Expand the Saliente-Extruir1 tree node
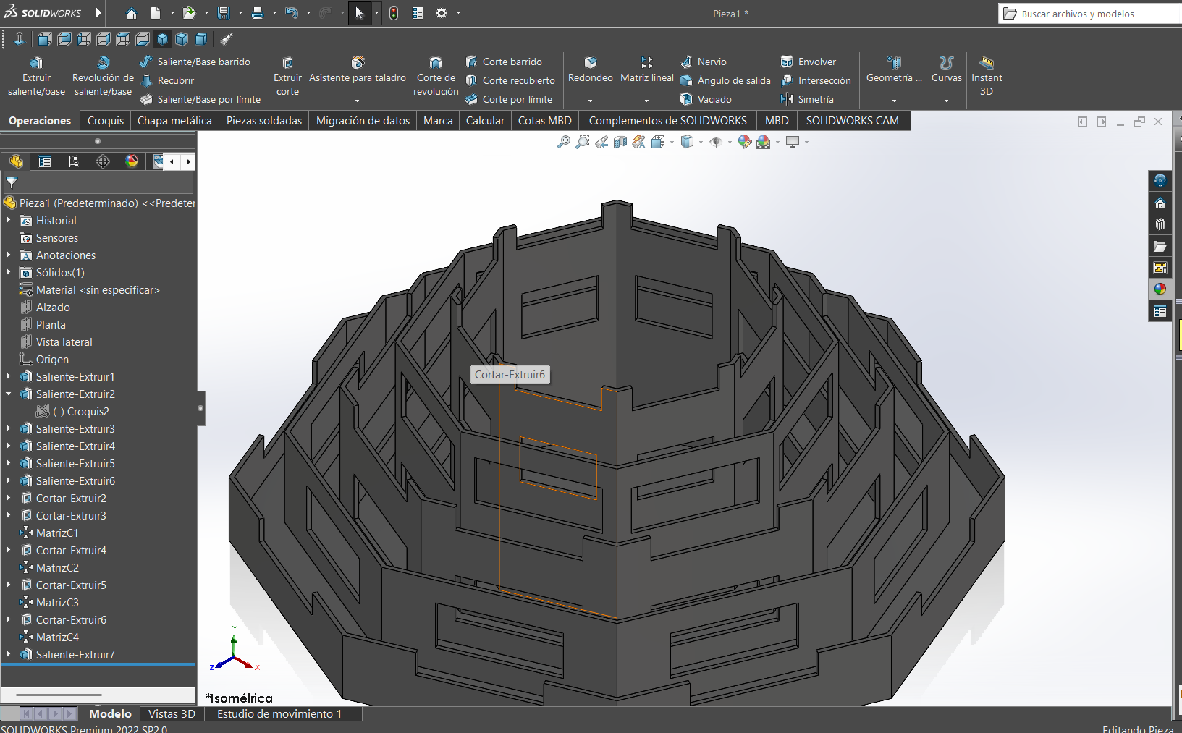1182x733 pixels. [x=9, y=376]
